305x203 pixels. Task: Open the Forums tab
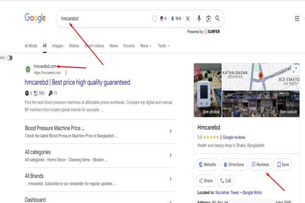(x=129, y=46)
